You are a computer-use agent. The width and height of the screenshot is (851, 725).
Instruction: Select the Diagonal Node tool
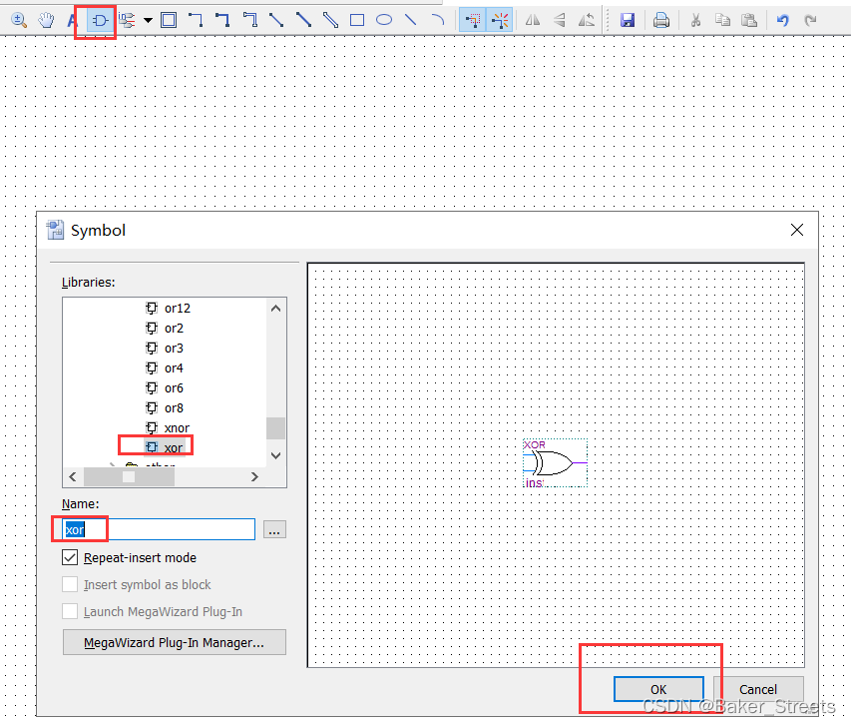click(276, 21)
